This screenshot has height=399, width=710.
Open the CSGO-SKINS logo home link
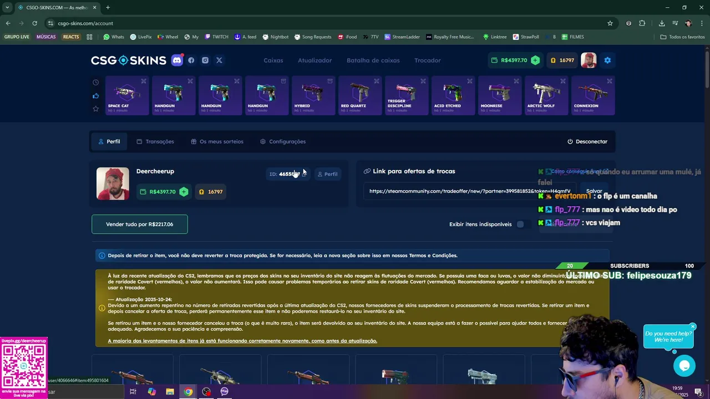click(129, 60)
